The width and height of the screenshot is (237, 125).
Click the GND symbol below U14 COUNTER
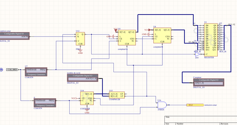pos(87,110)
